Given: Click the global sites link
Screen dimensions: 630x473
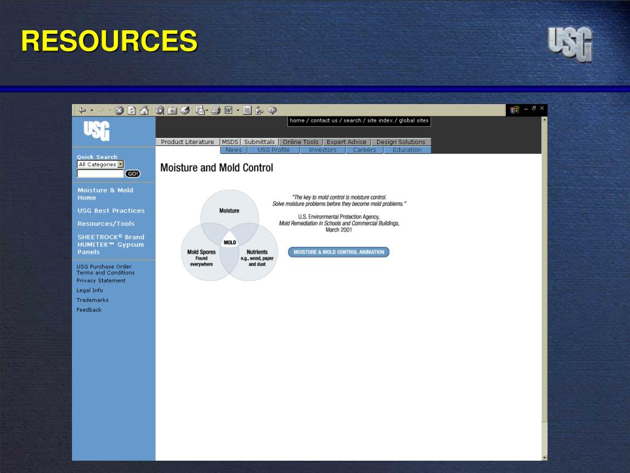Looking at the screenshot, I should pos(413,121).
